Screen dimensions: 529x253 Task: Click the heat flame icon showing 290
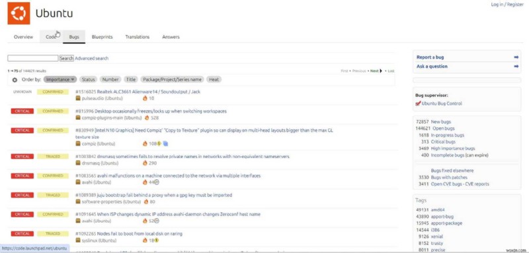pos(145,163)
